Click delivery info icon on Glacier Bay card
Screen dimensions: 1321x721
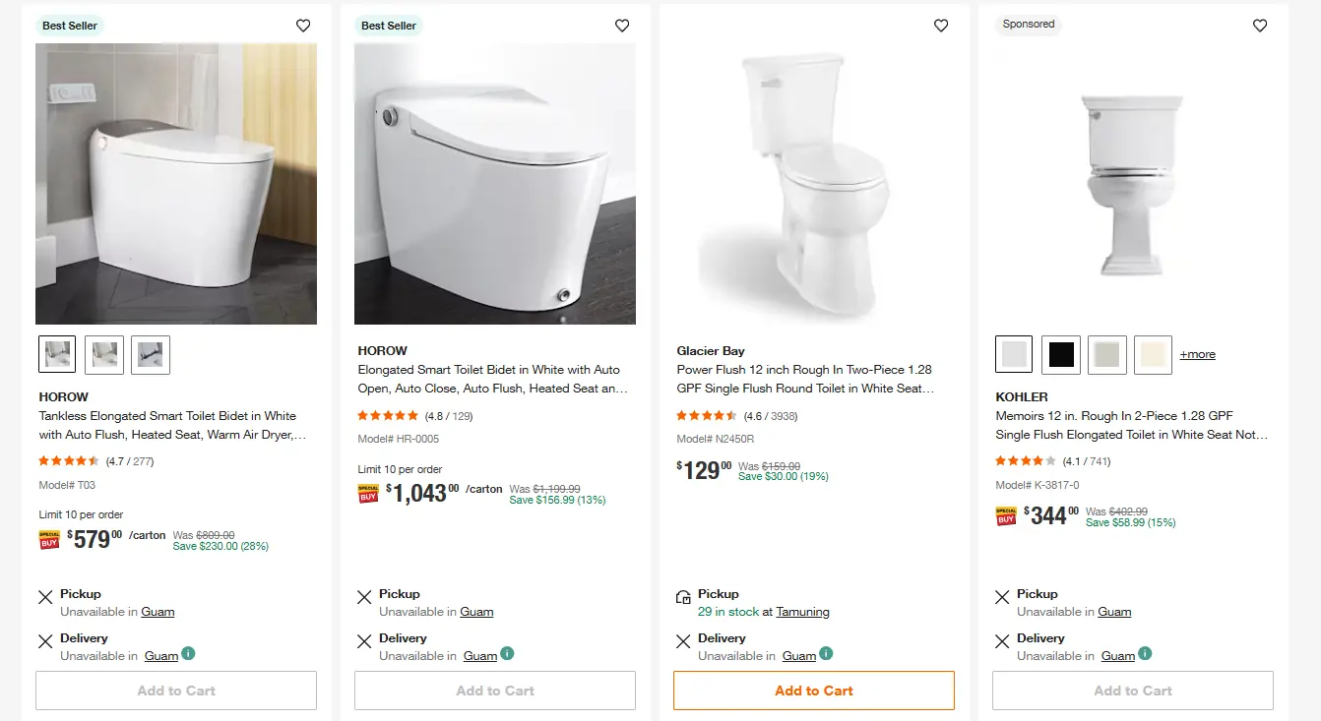coord(827,653)
